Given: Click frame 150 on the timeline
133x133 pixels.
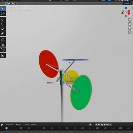Looking at the screenshot, I should pos(120,128).
